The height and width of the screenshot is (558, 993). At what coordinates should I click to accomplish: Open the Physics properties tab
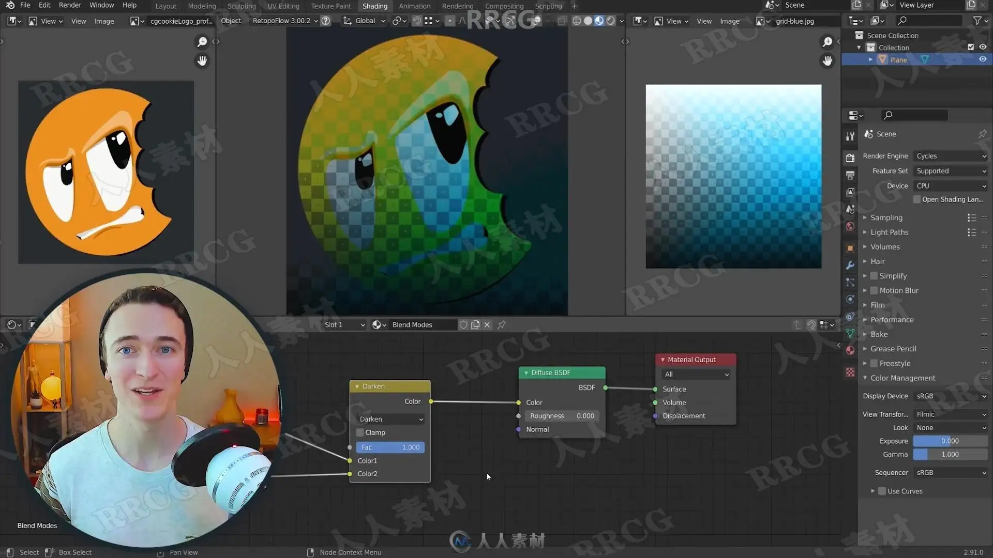tap(850, 299)
